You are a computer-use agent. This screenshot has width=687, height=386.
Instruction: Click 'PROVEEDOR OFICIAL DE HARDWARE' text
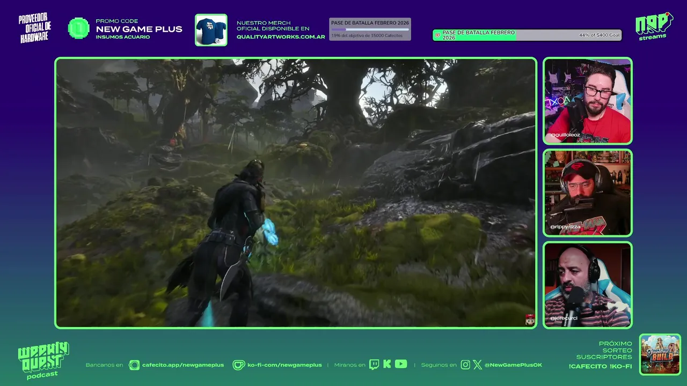click(35, 29)
